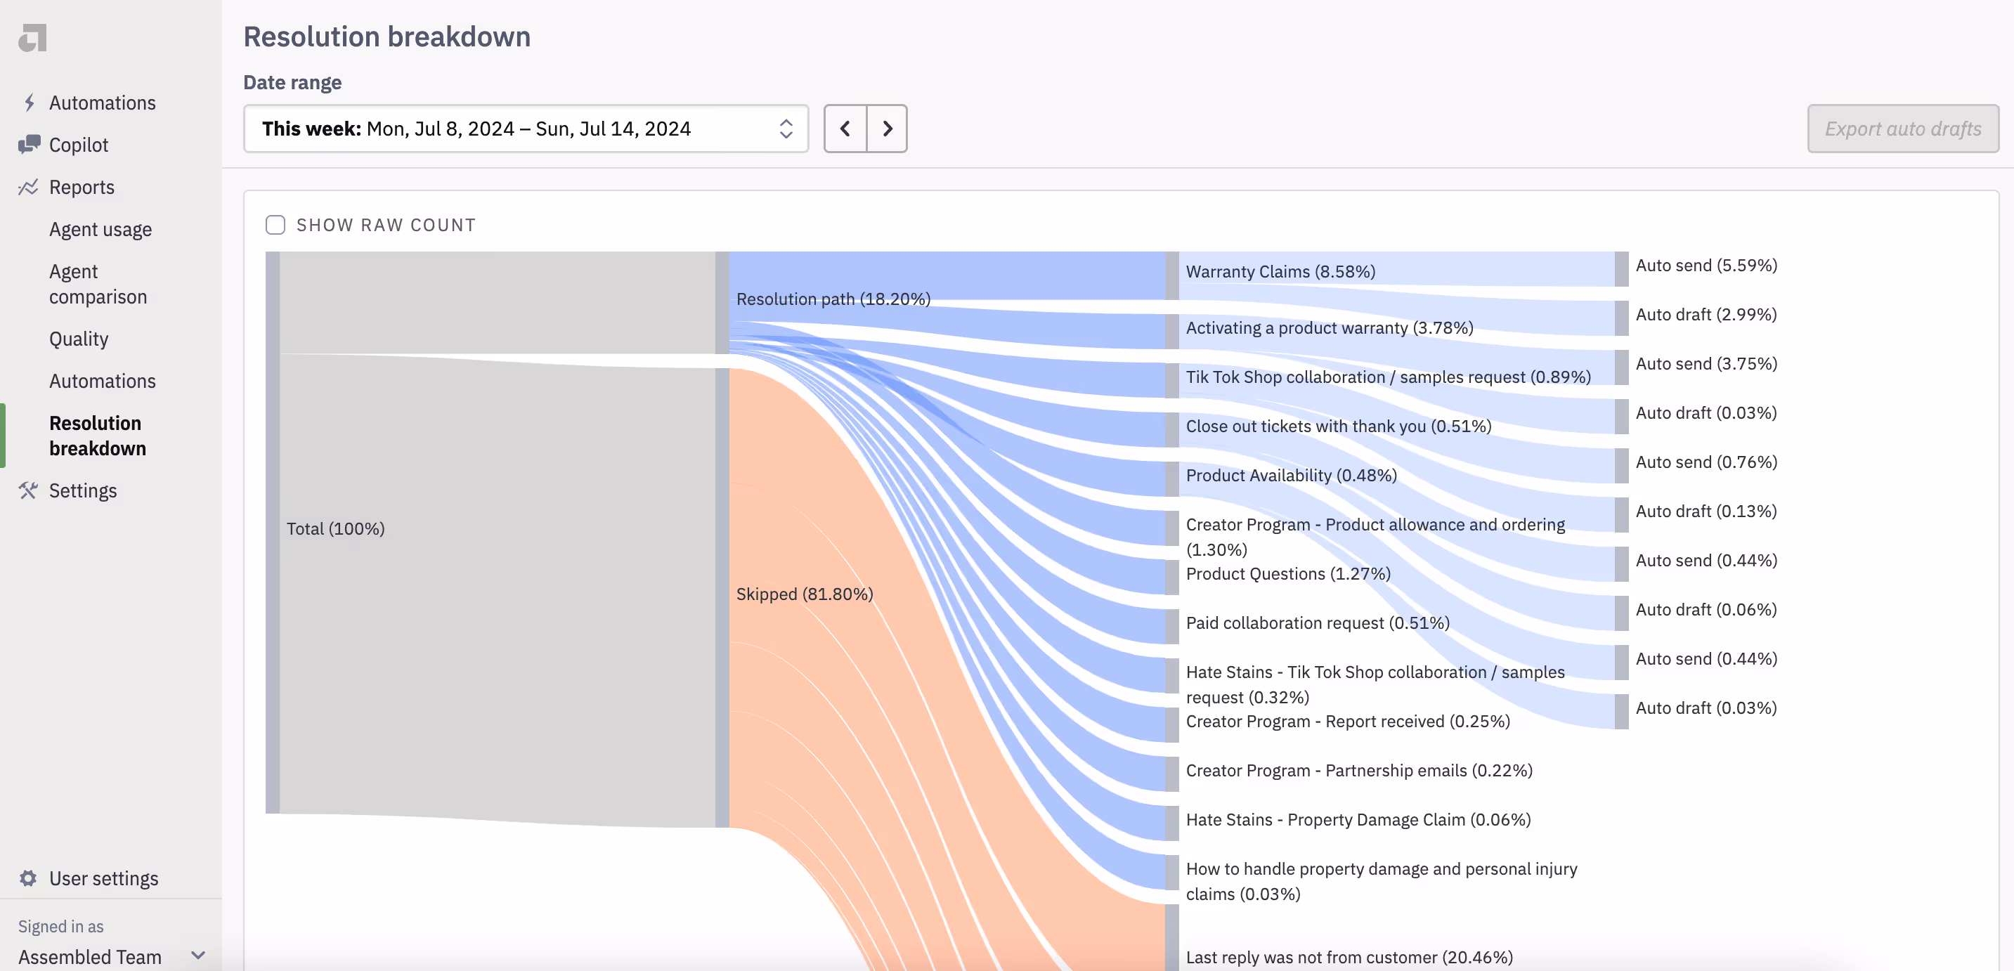Click Auto draft (2.99%) outcome

(x=1706, y=314)
